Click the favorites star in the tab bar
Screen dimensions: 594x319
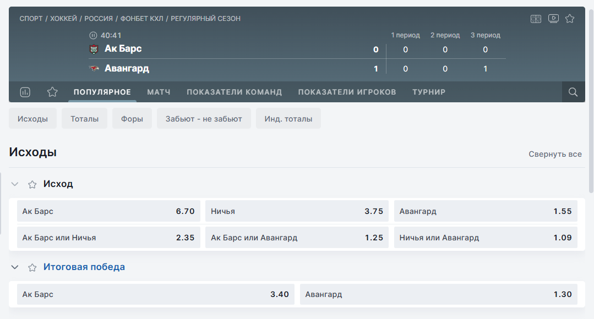[52, 92]
